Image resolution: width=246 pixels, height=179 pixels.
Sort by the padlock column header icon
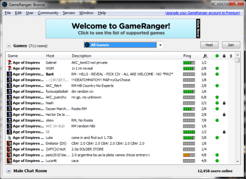[224, 56]
